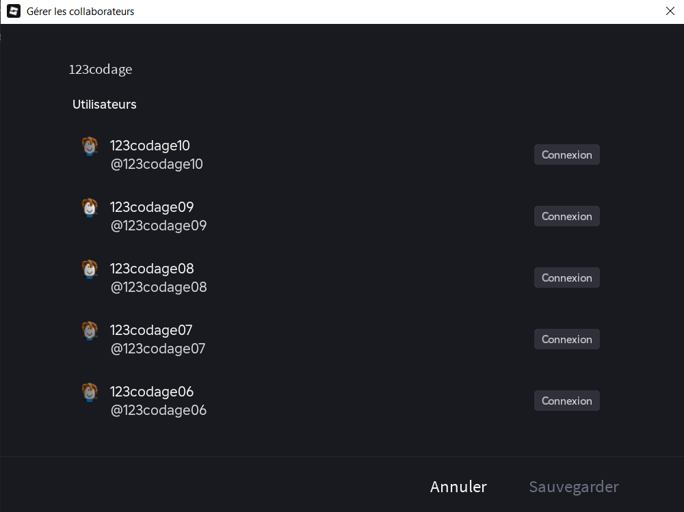Click the 123codage08 avatar icon
The width and height of the screenshot is (684, 512).
pos(90,270)
